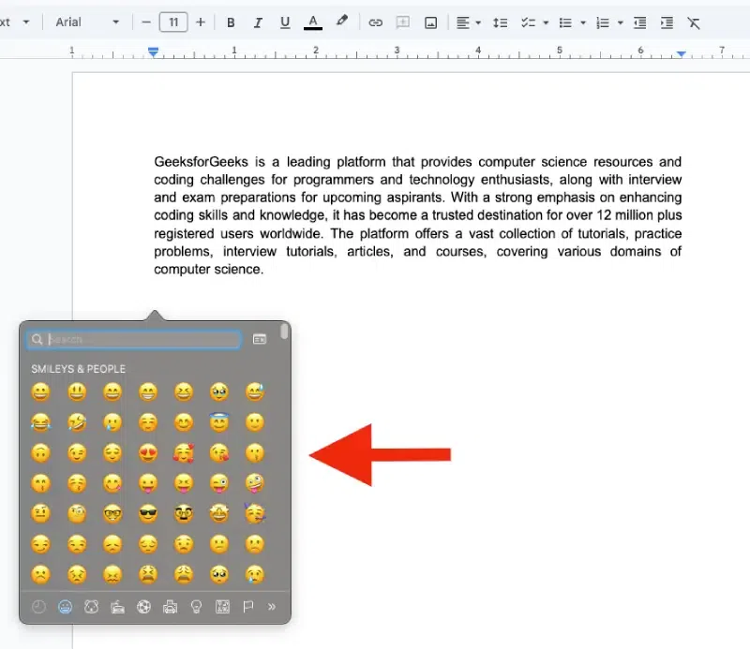Open the highlight color tool
750x649 pixels.
[341, 22]
